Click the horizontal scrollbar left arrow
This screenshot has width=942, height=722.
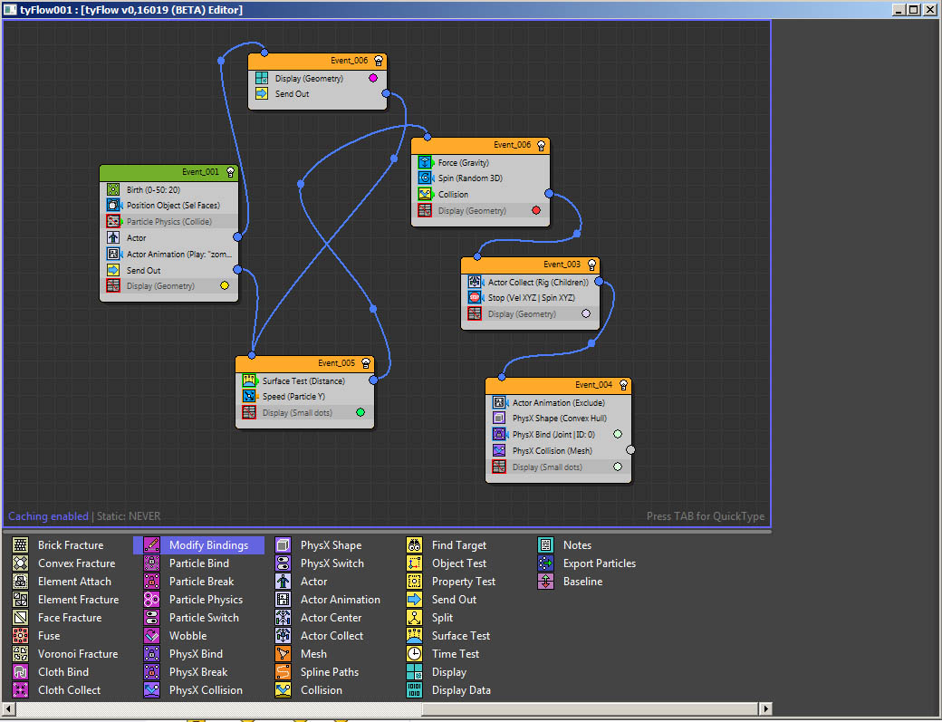pyautogui.click(x=8, y=708)
